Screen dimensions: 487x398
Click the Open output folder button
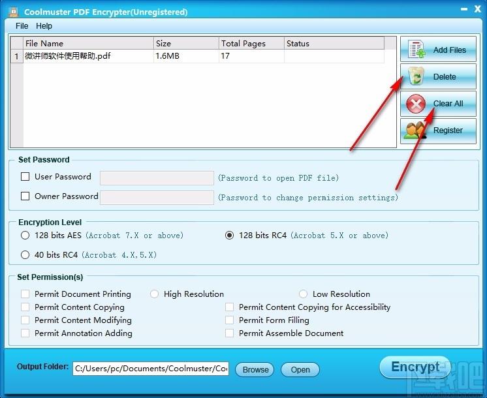(300, 369)
